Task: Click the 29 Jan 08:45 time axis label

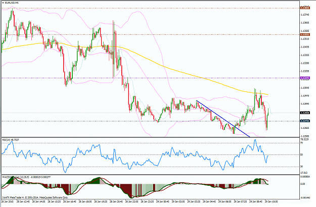Action: 256,201
